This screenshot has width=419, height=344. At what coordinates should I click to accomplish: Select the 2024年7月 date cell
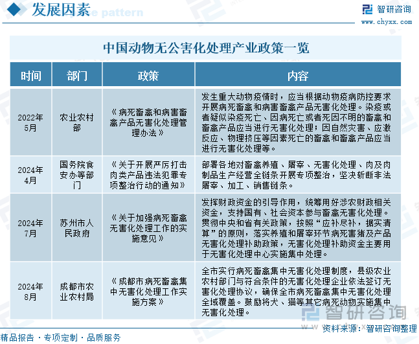[x=30, y=228]
